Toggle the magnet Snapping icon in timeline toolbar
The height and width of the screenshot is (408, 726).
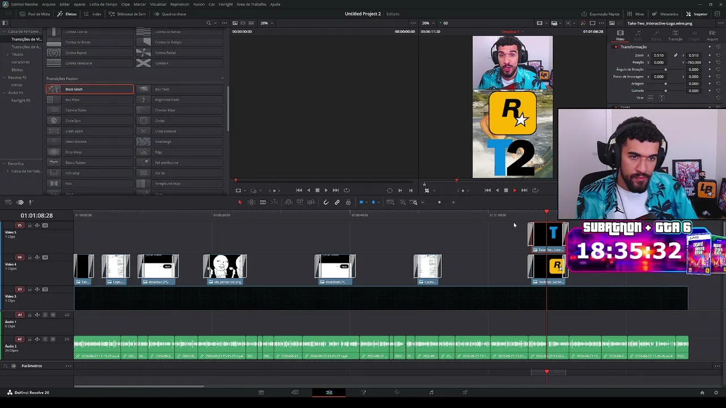tap(326, 202)
